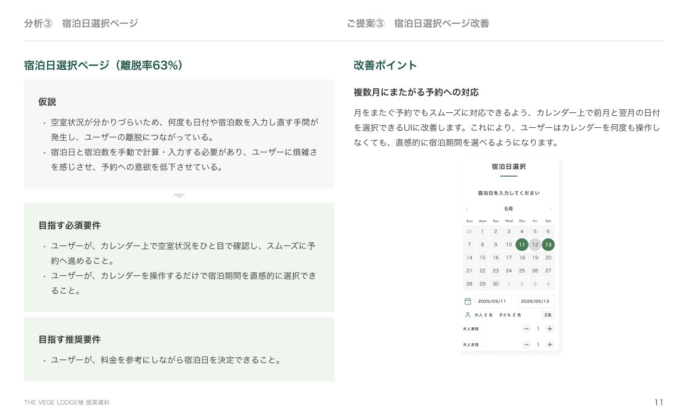The image size is (688, 418).
Task: Click the person icon next to guest count
Action: 468,315
